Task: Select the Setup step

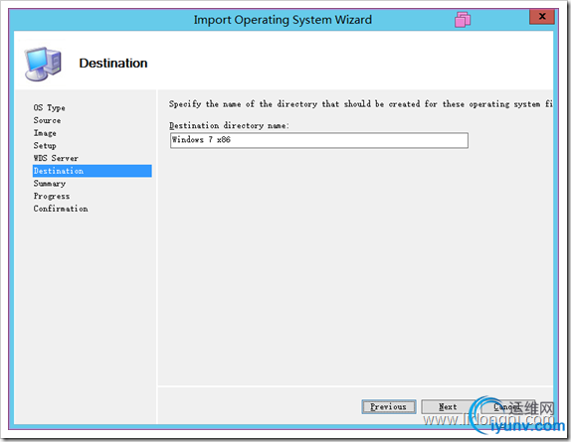Action: (45, 146)
